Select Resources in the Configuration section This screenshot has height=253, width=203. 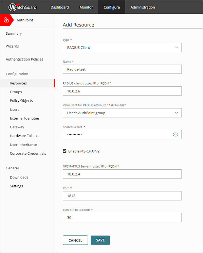pyautogui.click(x=27, y=83)
